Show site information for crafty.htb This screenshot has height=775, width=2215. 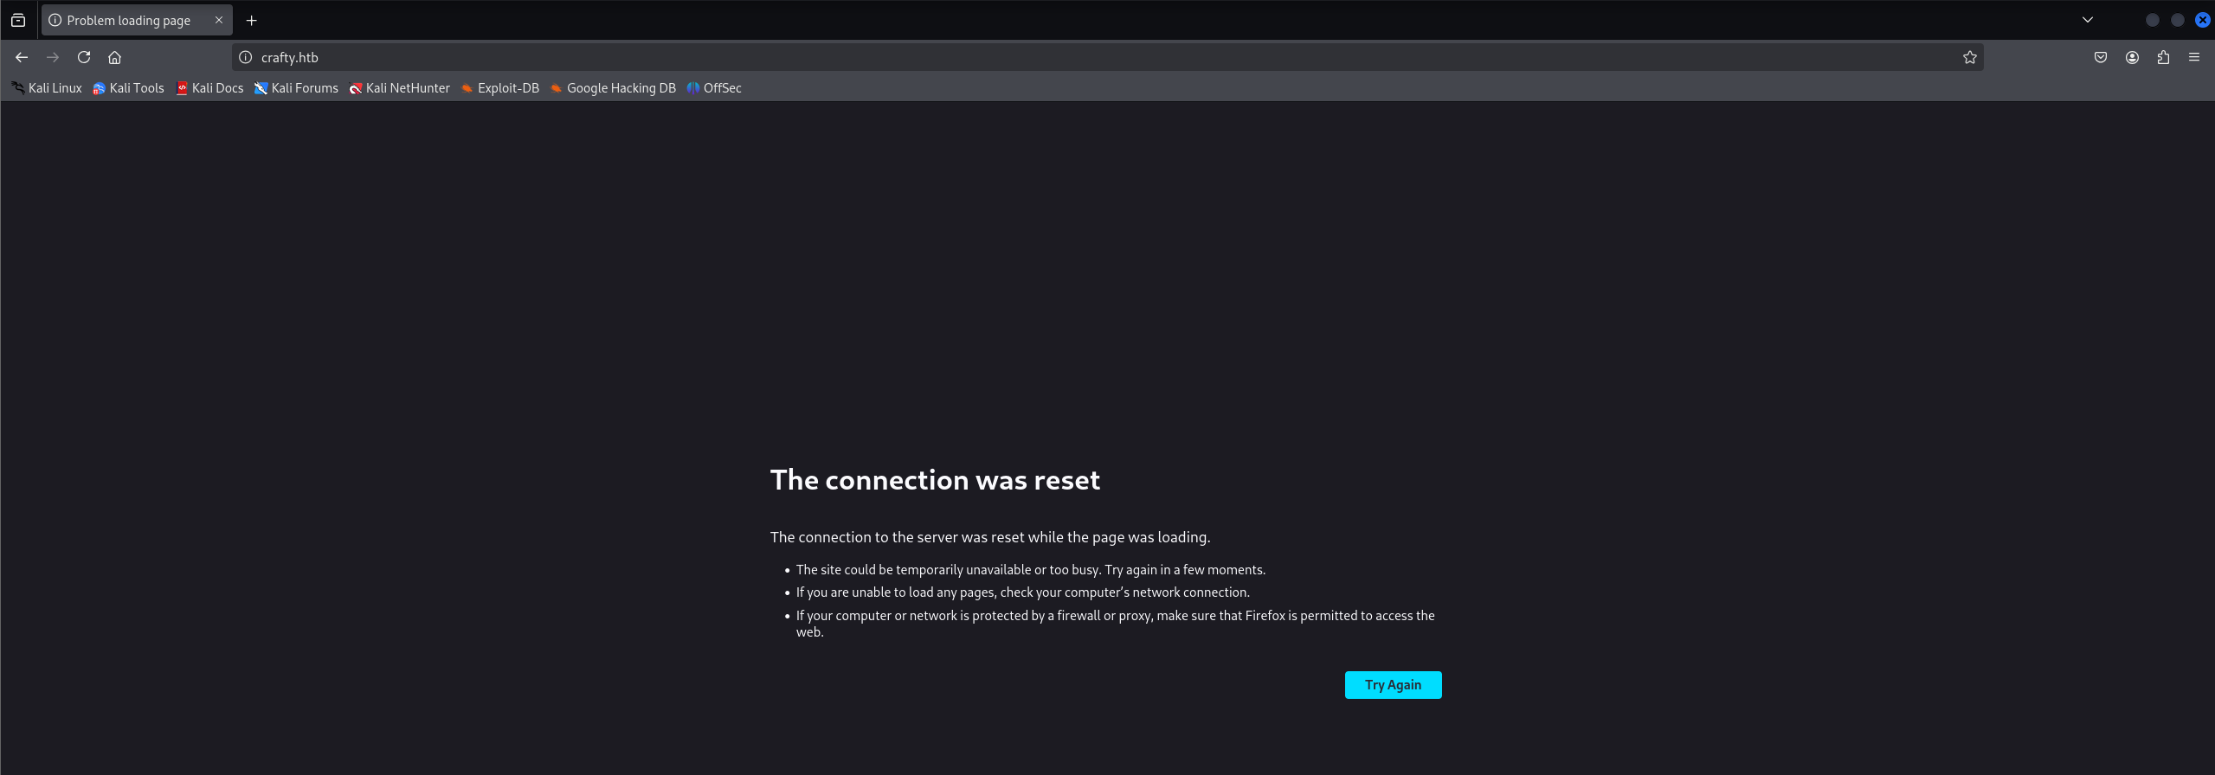tap(246, 57)
